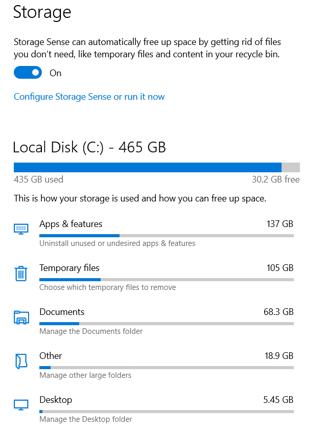
Task: Click Manage other large folders text
Action: coord(85,375)
